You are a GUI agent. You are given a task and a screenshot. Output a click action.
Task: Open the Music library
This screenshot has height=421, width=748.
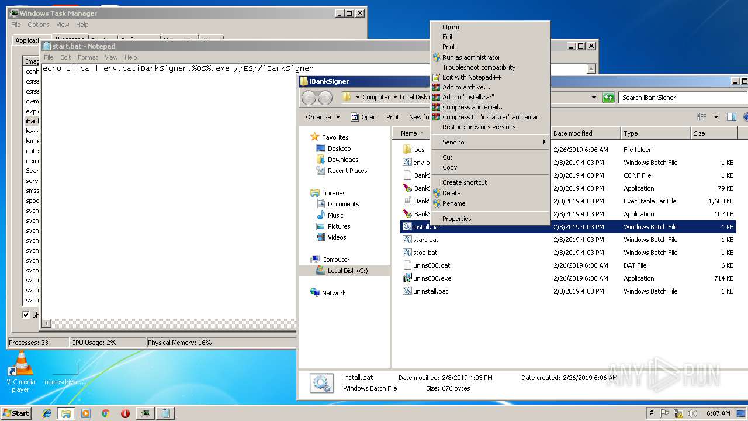click(335, 215)
